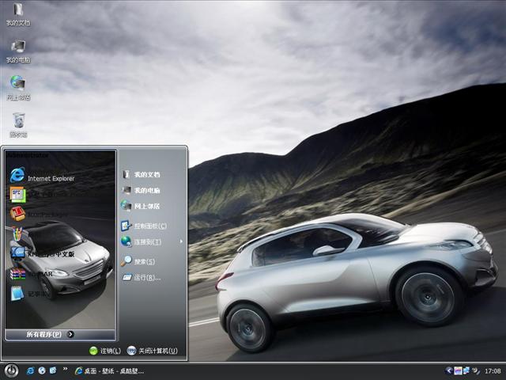This screenshot has width=506, height=380.
Task: Open the second pinned program below Internet Explorer
Action: [42, 194]
